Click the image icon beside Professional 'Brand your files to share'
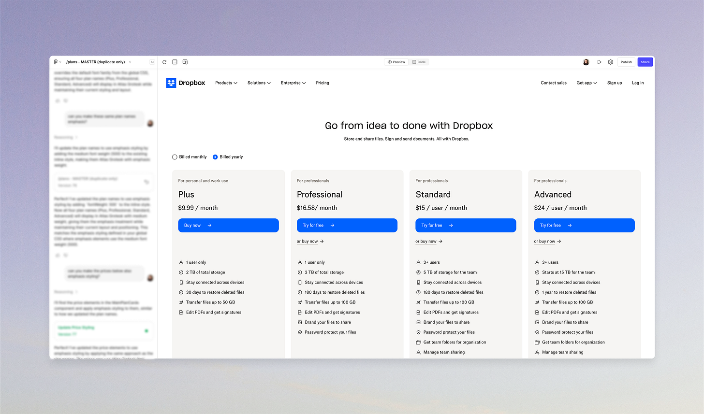 pyautogui.click(x=300, y=322)
